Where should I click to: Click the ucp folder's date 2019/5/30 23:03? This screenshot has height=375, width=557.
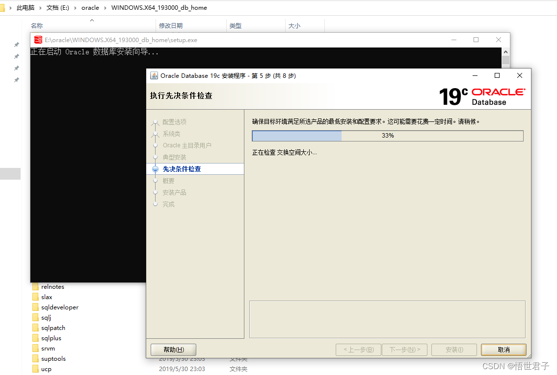pos(182,369)
